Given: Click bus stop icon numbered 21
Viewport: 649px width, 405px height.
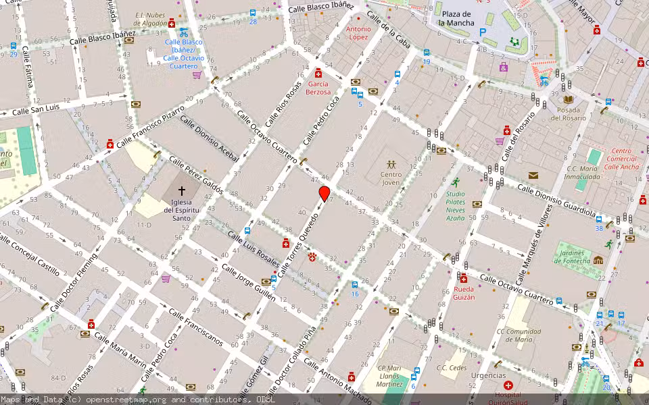Looking at the screenshot, I should [x=600, y=315].
